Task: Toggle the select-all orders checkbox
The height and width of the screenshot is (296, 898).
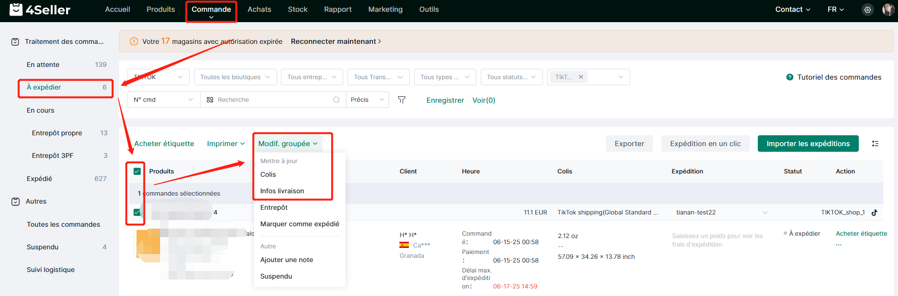Action: [137, 171]
